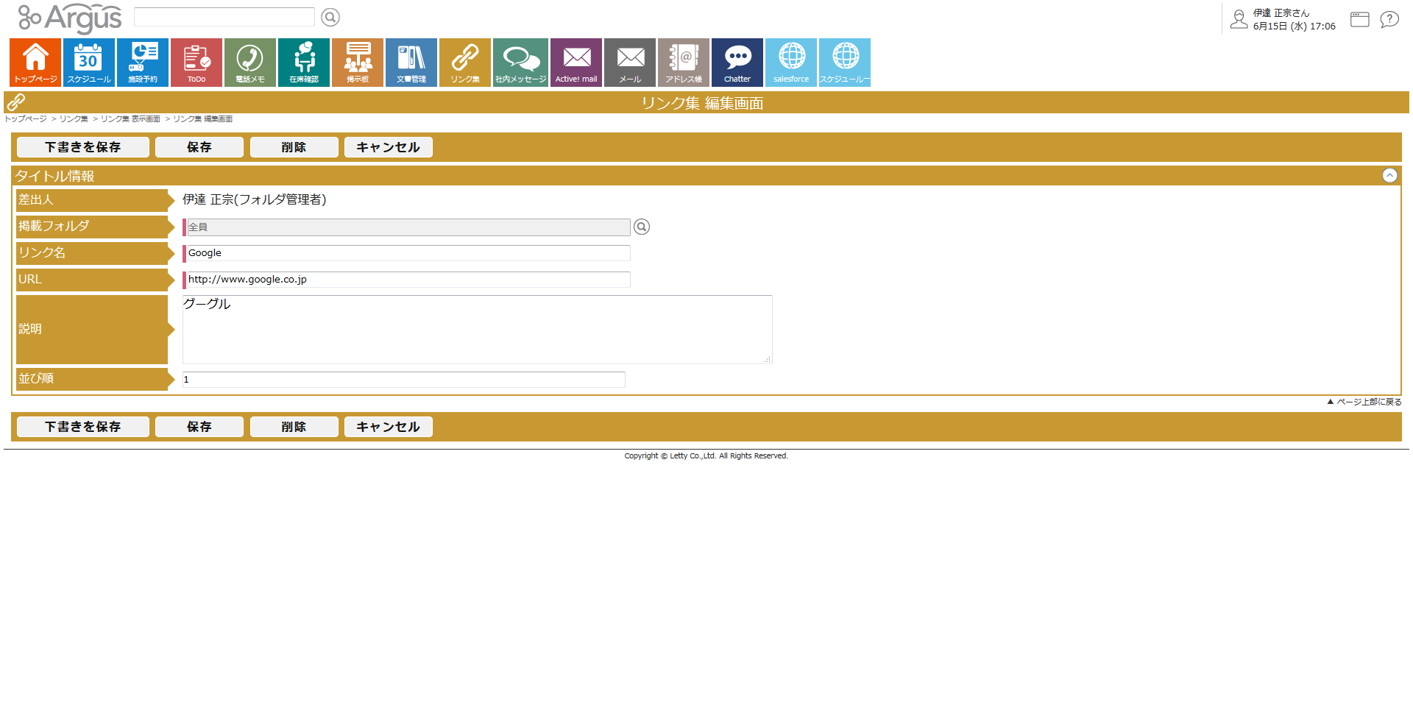Open the スケジュール calendar icon
This screenshot has width=1413, height=713.
point(89,63)
